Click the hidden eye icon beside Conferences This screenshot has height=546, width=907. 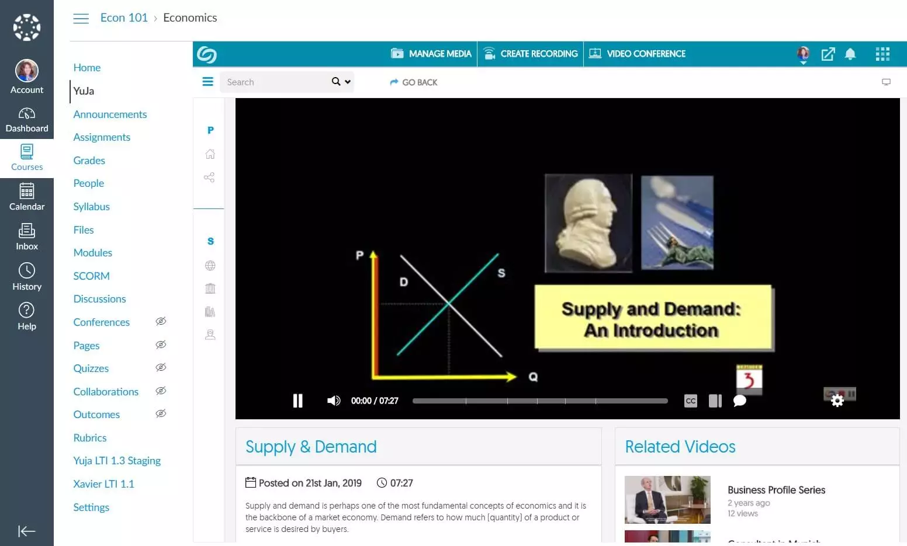[x=161, y=321]
